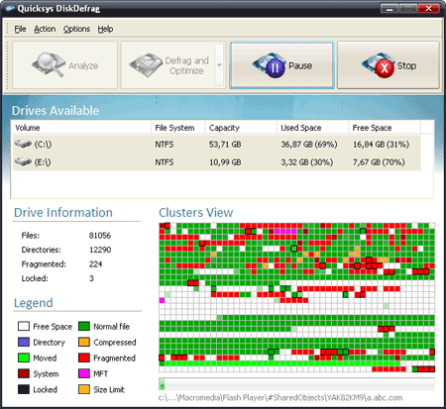The image size is (446, 409).
Task: Click the Size Limit legend swatch
Action: pos(84,389)
